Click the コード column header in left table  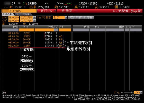pos(65,27)
